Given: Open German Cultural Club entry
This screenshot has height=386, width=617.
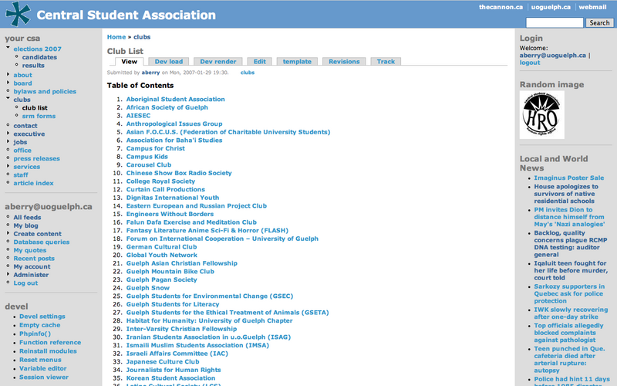Looking at the screenshot, I should click(x=161, y=247).
